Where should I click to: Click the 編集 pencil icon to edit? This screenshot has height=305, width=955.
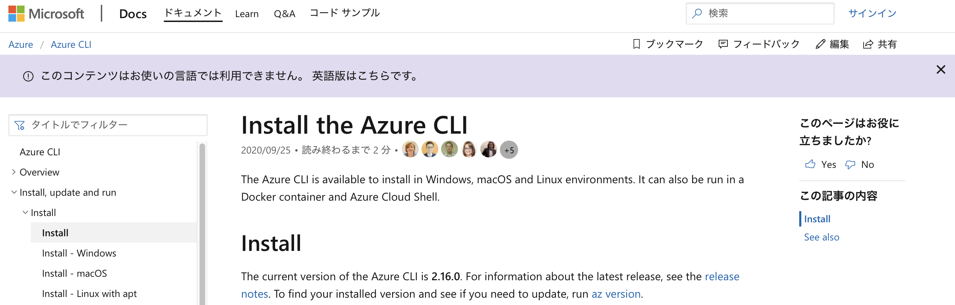pos(820,44)
